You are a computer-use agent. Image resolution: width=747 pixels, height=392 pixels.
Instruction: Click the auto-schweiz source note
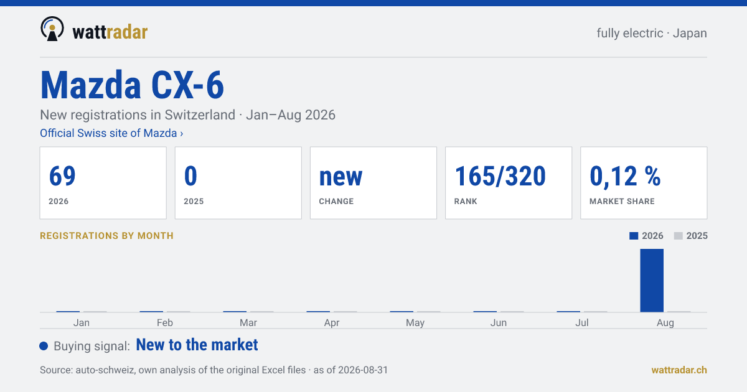click(214, 370)
